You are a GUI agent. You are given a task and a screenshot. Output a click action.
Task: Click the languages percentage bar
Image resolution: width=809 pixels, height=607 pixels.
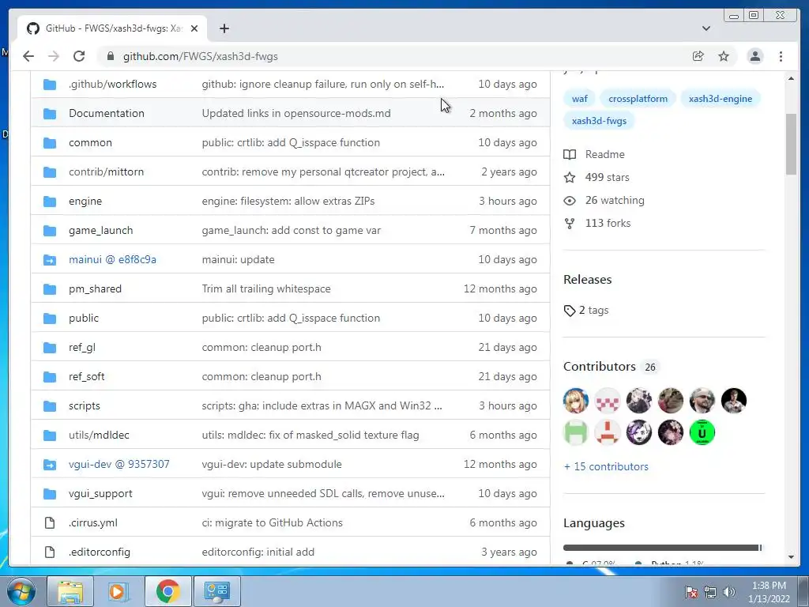tap(663, 548)
